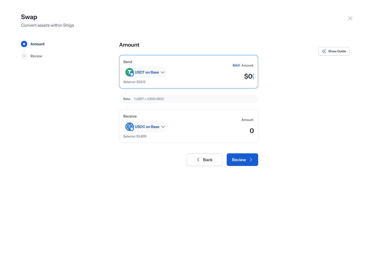Click the Amount label in Receive card
The width and height of the screenshot is (377, 268).
tap(247, 120)
